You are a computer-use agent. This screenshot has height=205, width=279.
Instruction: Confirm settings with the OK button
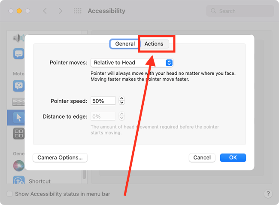click(233, 158)
